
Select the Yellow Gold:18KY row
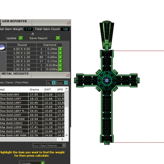pyautogui.click(x=32, y=107)
